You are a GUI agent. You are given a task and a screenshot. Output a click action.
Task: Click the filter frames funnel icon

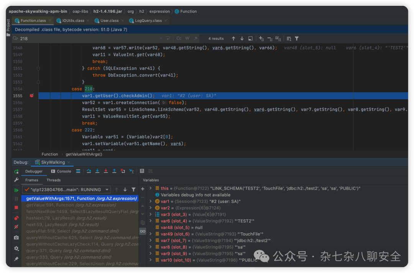point(134,190)
